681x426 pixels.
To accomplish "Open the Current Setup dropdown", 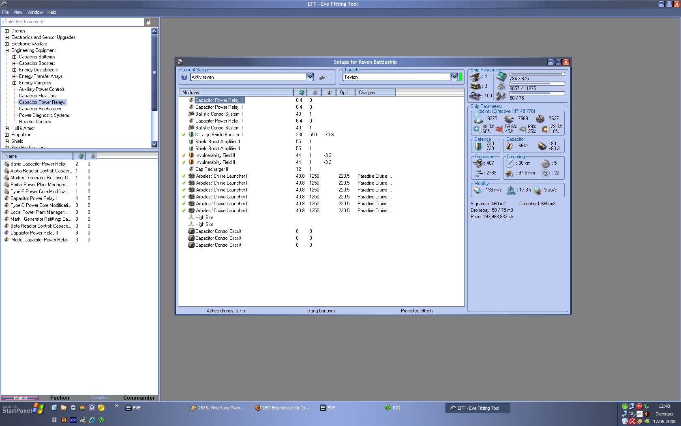I will tap(310, 77).
